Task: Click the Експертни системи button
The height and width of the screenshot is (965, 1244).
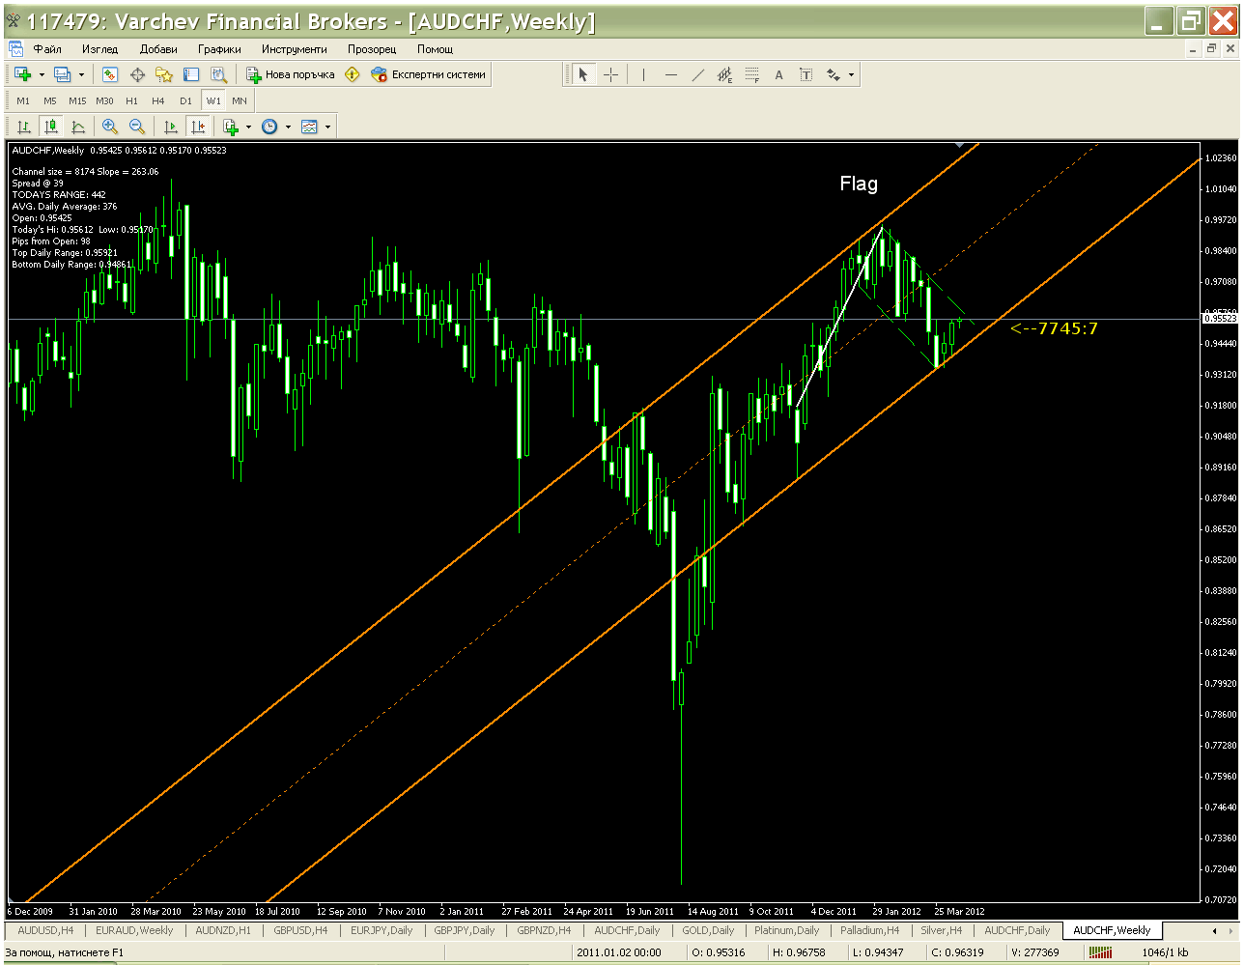Action: click(430, 74)
